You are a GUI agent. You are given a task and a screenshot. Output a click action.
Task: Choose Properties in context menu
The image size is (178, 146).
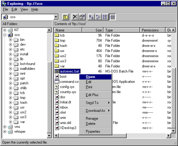tap(95, 131)
